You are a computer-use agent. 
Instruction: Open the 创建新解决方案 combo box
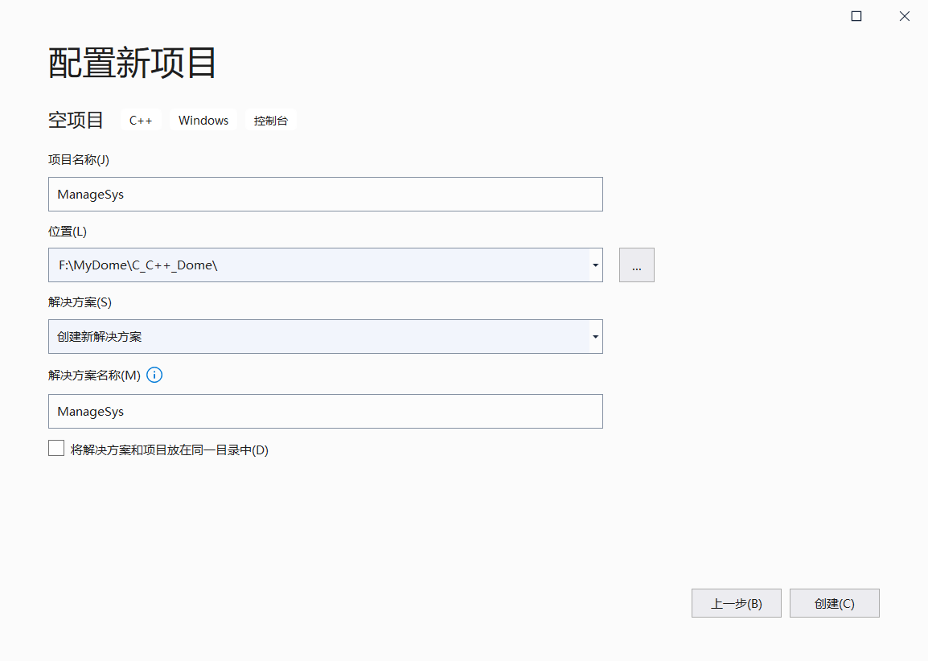pyautogui.click(x=318, y=337)
